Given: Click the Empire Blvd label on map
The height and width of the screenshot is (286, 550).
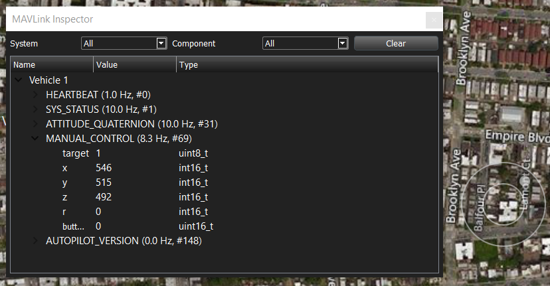Looking at the screenshot, I should (x=517, y=136).
